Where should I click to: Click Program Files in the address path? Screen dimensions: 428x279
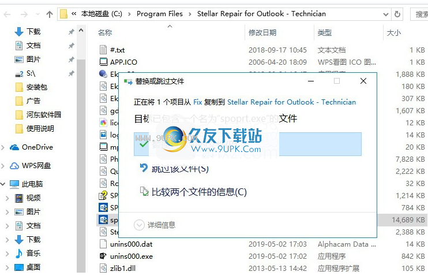point(160,14)
